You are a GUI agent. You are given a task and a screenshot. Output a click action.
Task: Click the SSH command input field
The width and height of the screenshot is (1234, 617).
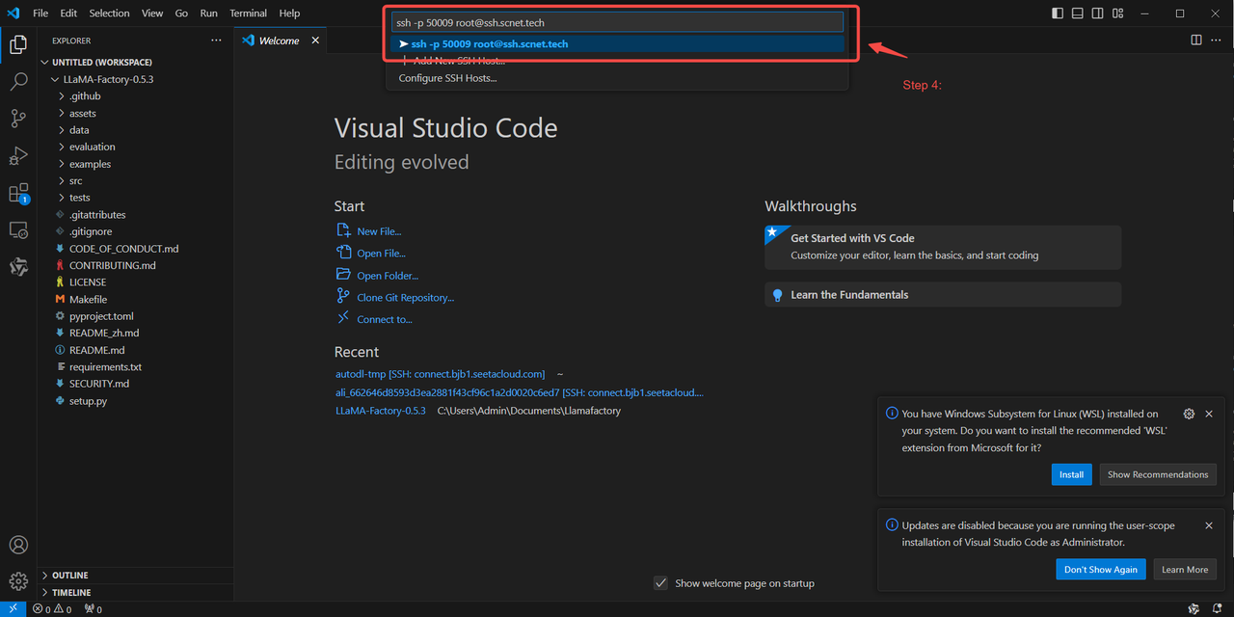pos(617,22)
